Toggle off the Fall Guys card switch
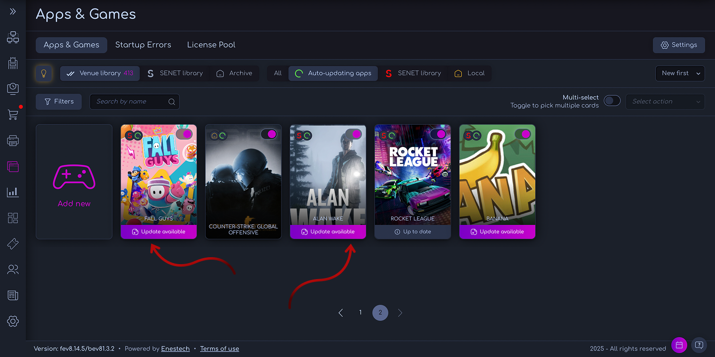 184,134
